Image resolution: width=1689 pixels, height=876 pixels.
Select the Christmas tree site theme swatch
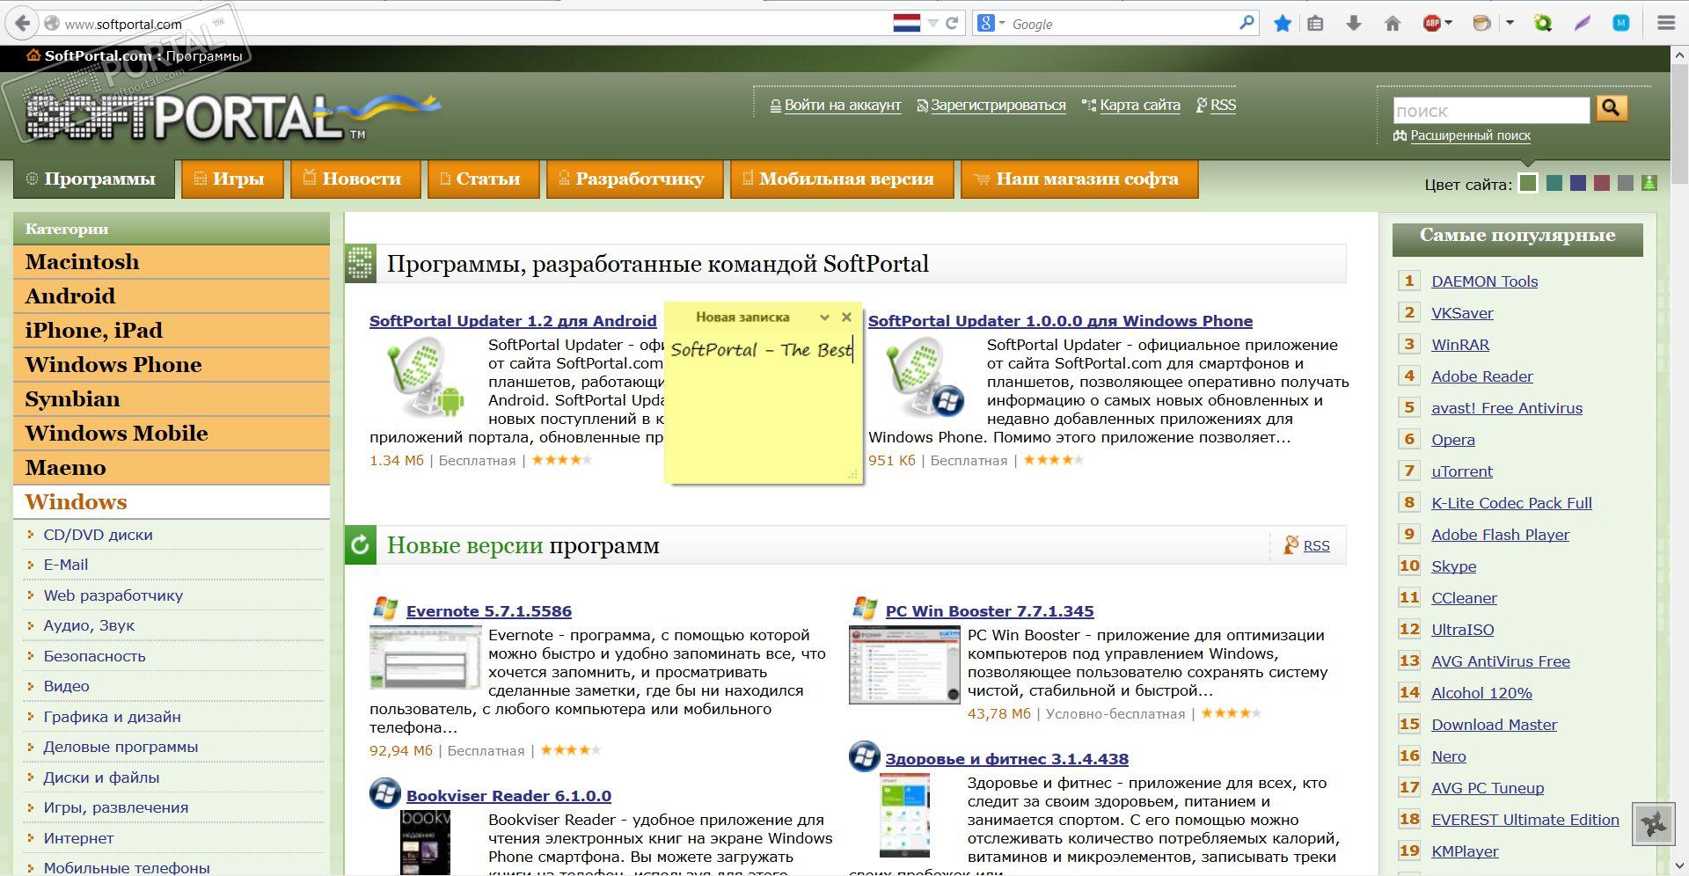click(x=1649, y=183)
